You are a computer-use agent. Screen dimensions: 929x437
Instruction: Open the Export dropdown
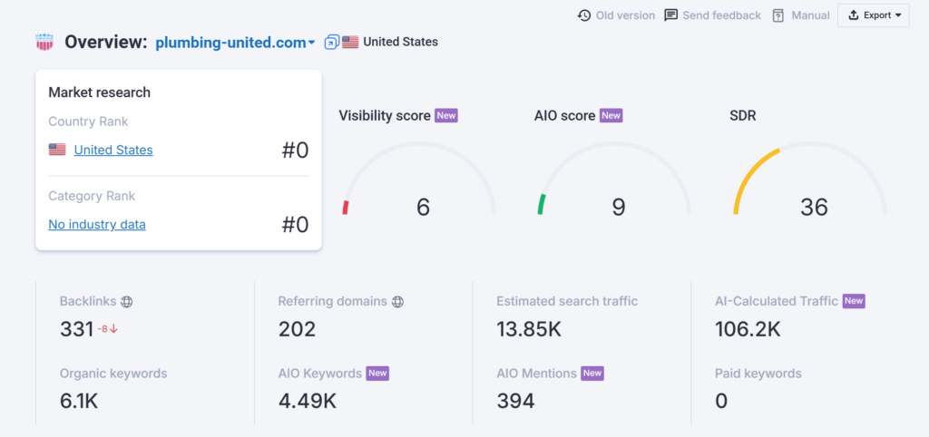pyautogui.click(x=874, y=15)
